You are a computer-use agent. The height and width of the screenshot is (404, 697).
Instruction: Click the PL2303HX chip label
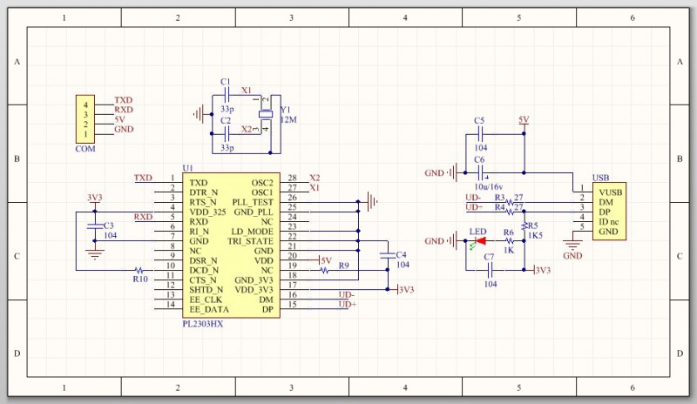coord(202,323)
